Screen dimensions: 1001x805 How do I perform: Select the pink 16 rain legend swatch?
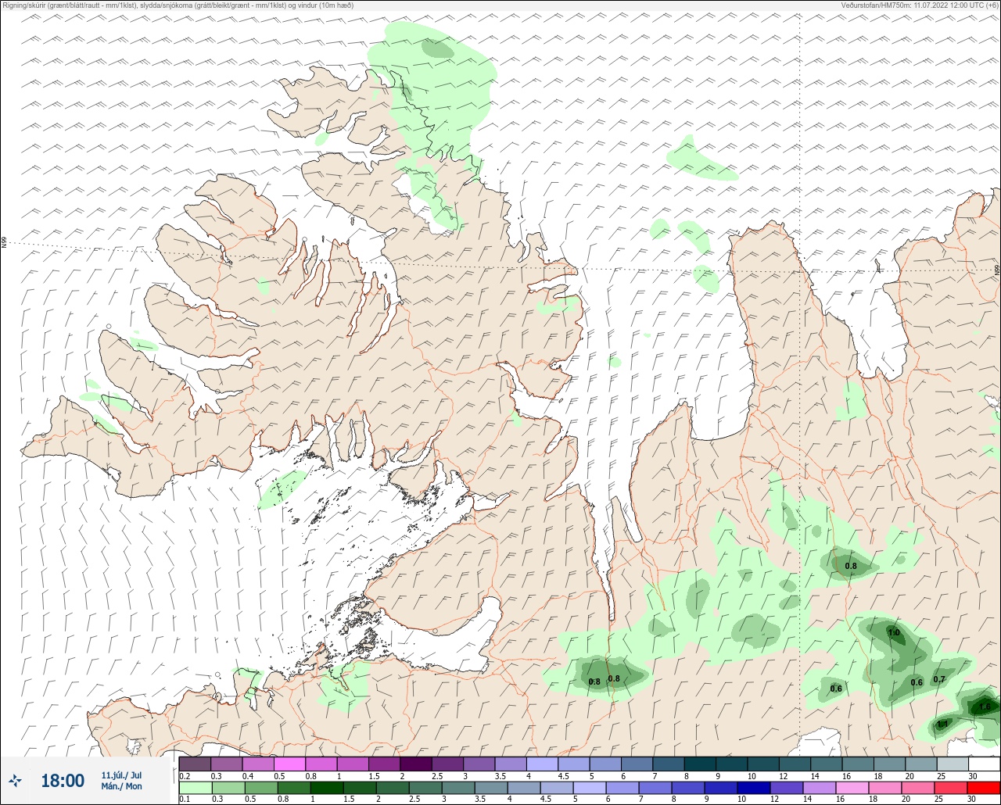pos(853,788)
